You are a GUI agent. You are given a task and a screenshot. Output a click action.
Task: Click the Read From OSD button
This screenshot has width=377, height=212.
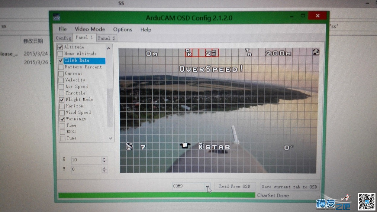click(x=235, y=186)
